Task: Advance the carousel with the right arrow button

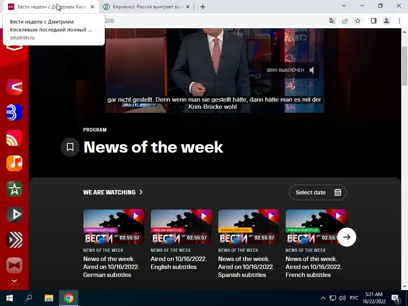Action: [347, 237]
